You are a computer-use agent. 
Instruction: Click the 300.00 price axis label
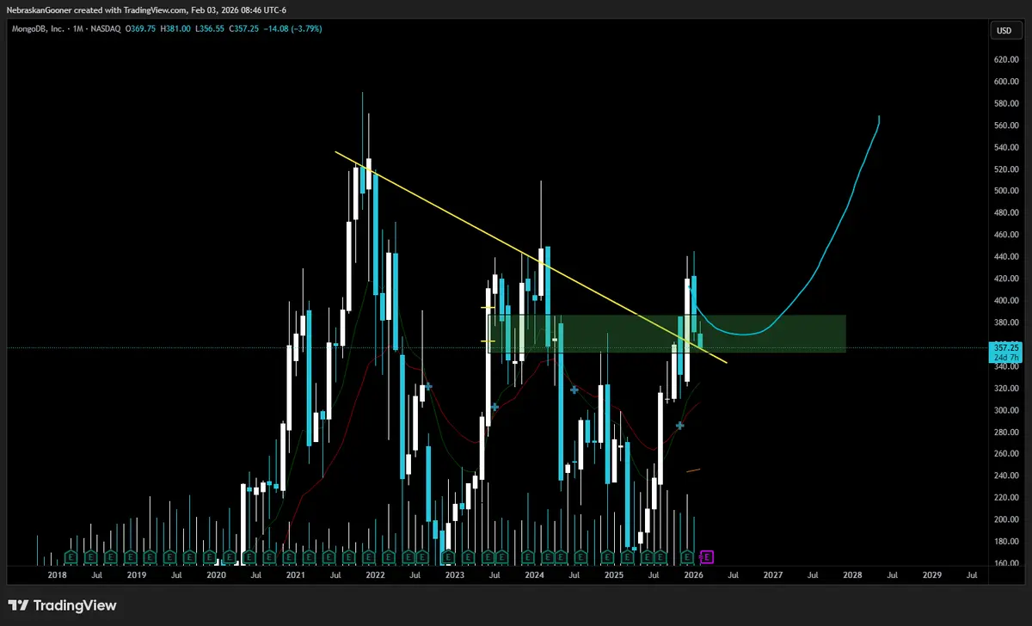[1006, 410]
